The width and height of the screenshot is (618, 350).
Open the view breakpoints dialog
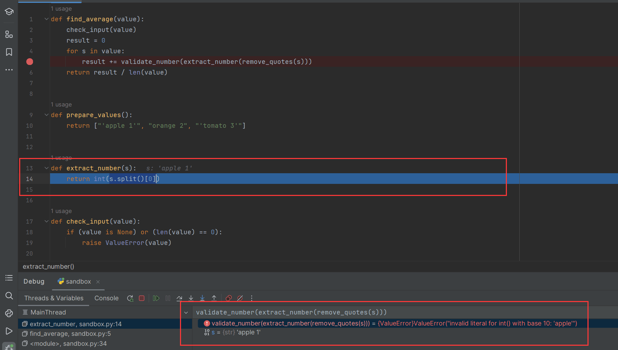click(229, 298)
